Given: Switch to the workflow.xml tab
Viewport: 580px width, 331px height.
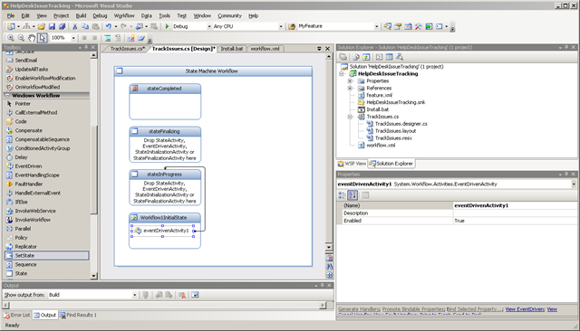Looking at the screenshot, I should tap(265, 49).
